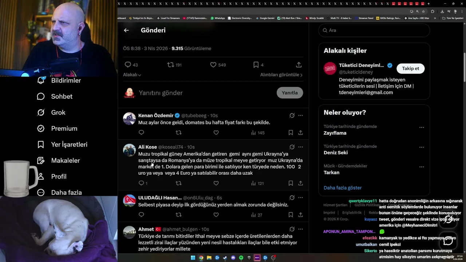Like Ali Kose's comment

(216, 183)
